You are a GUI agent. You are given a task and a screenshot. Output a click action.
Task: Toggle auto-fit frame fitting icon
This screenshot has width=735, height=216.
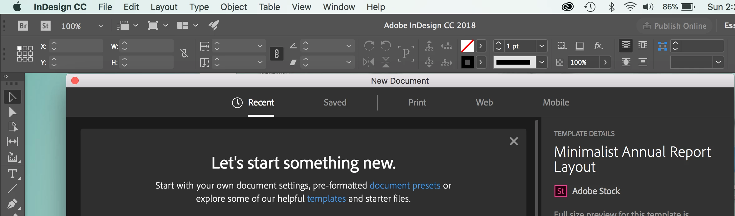[662, 46]
